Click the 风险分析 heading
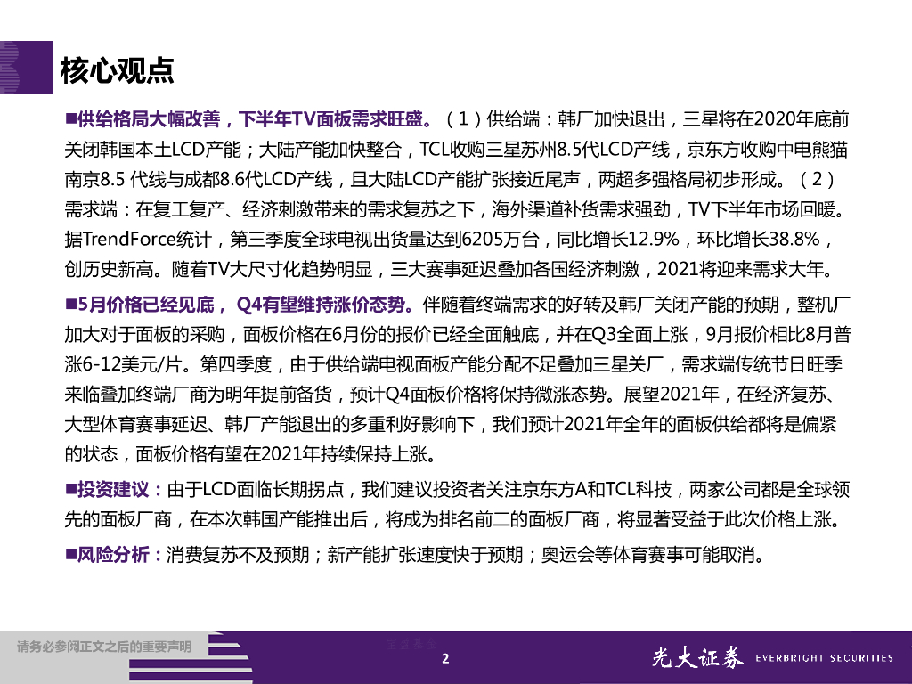The image size is (912, 684). click(x=113, y=554)
